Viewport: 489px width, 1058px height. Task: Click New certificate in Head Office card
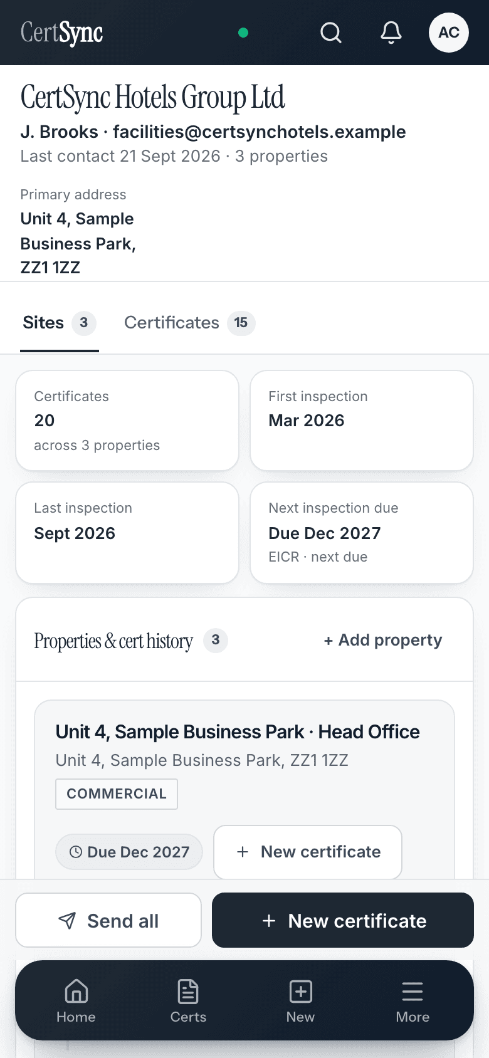(x=308, y=852)
